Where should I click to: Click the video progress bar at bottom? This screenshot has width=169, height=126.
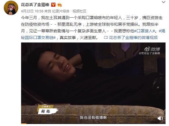tap(93, 123)
